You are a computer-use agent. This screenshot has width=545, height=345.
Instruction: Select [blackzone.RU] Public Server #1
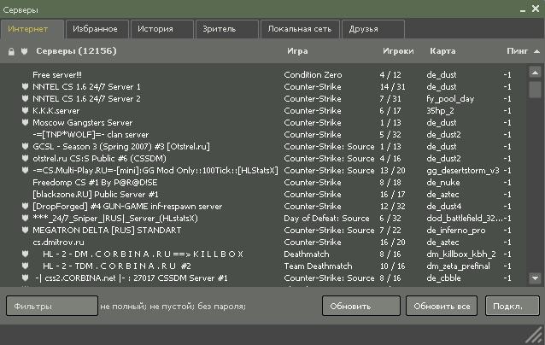coord(264,194)
